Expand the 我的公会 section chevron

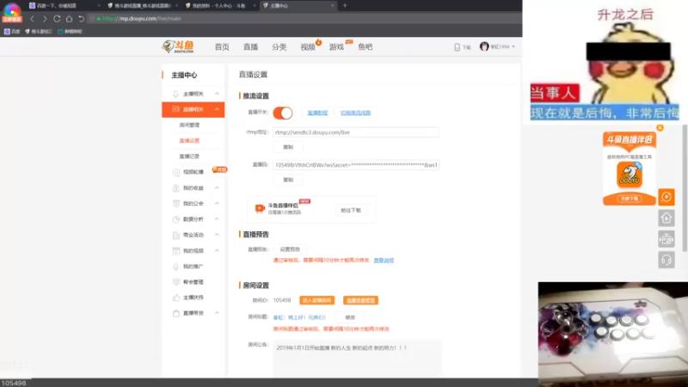coord(217,204)
